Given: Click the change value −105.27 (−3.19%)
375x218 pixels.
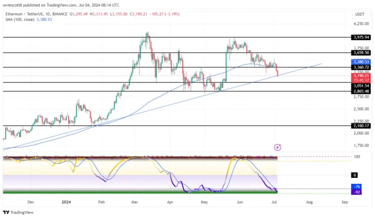Looking at the screenshot, I should click(x=164, y=14).
